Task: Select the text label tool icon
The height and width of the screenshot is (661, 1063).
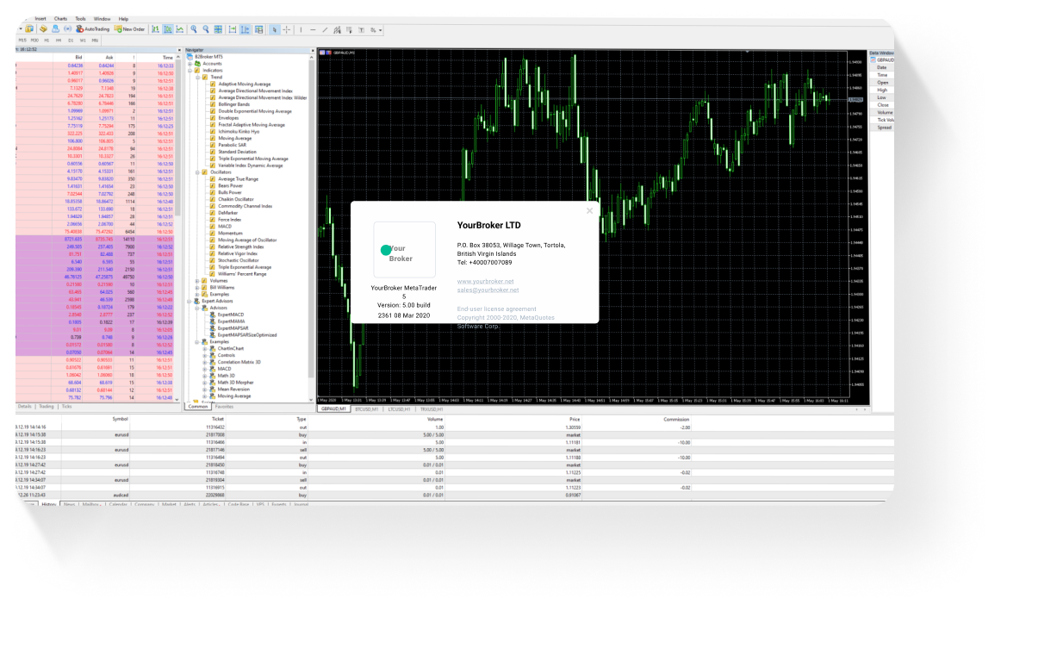Action: point(361,29)
